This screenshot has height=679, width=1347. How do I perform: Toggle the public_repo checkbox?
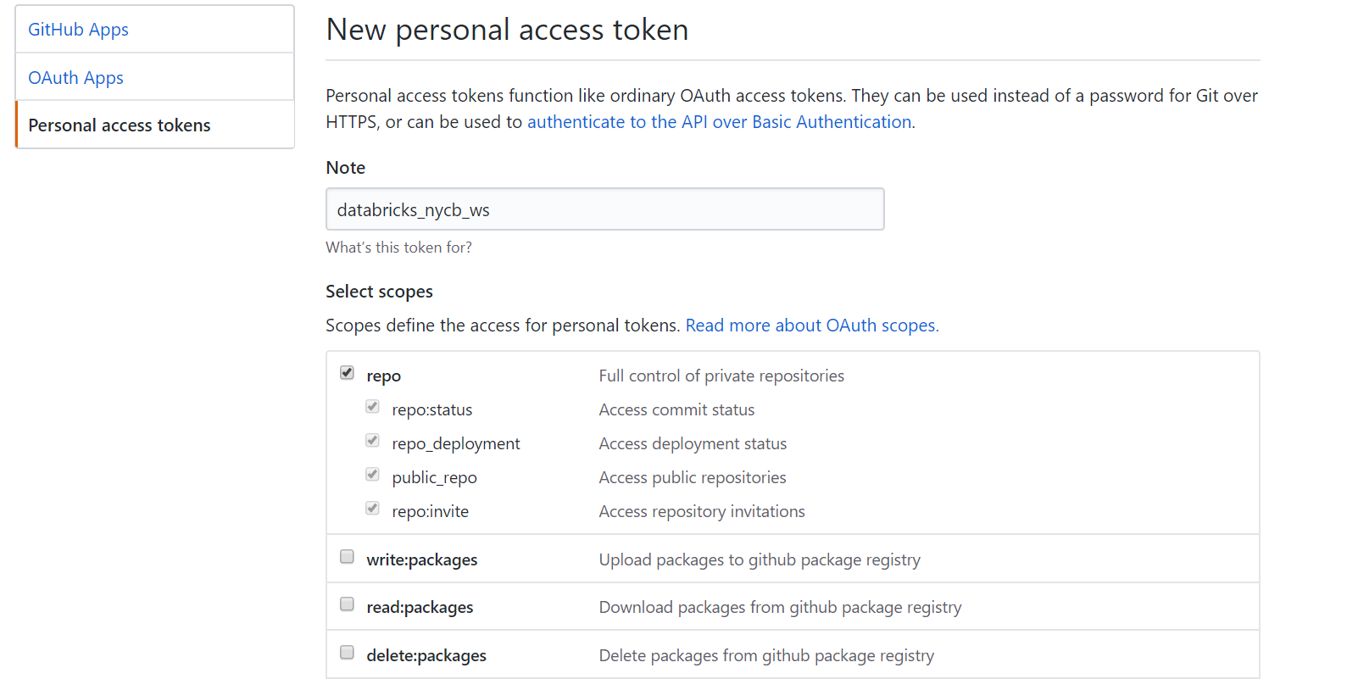pyautogui.click(x=372, y=474)
